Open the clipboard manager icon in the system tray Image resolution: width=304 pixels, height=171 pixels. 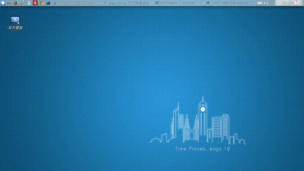[x=296, y=3]
